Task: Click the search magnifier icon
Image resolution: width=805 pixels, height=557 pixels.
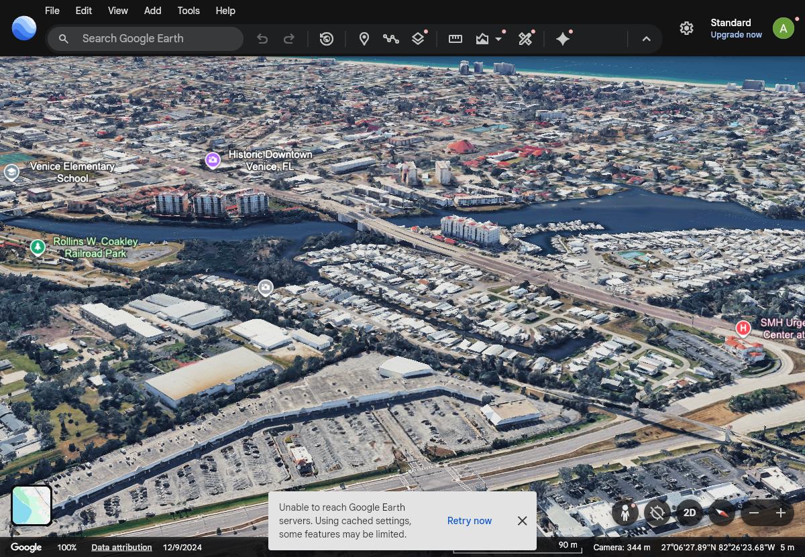Action: tap(64, 39)
